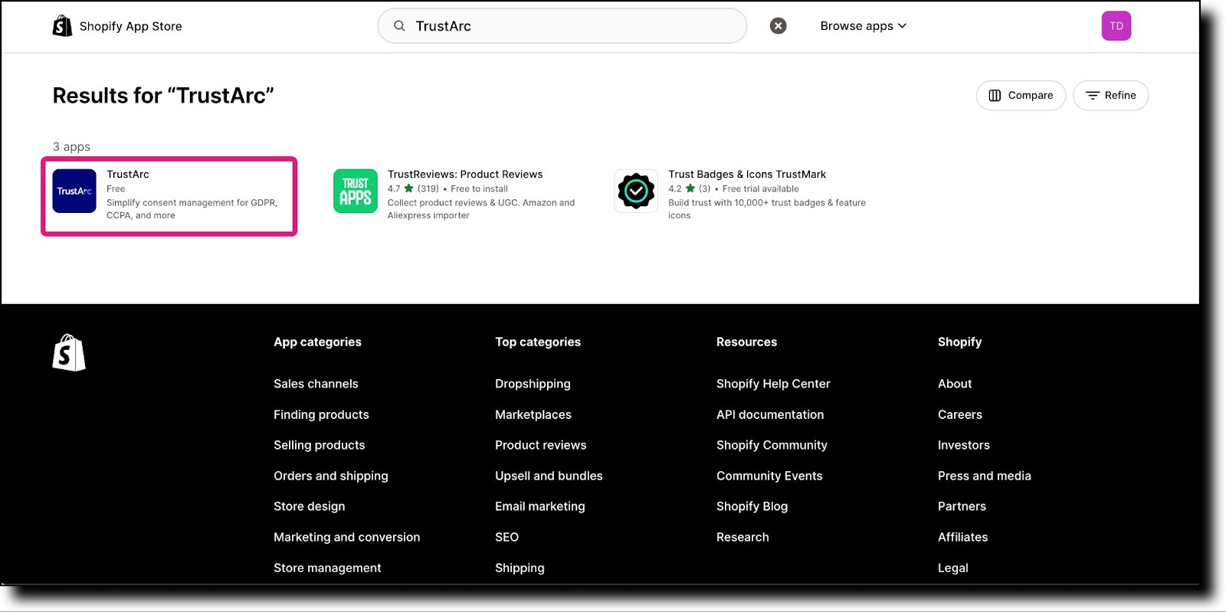The image size is (1226, 612).
Task: Open Upsell and bundles category
Action: point(549,476)
